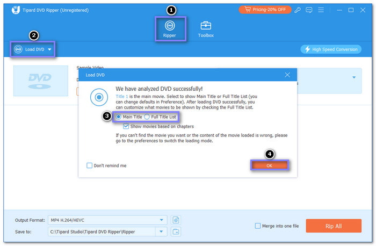The width and height of the screenshot is (376, 246).
Task: Browse output folder with folder icon
Action: coord(176,231)
